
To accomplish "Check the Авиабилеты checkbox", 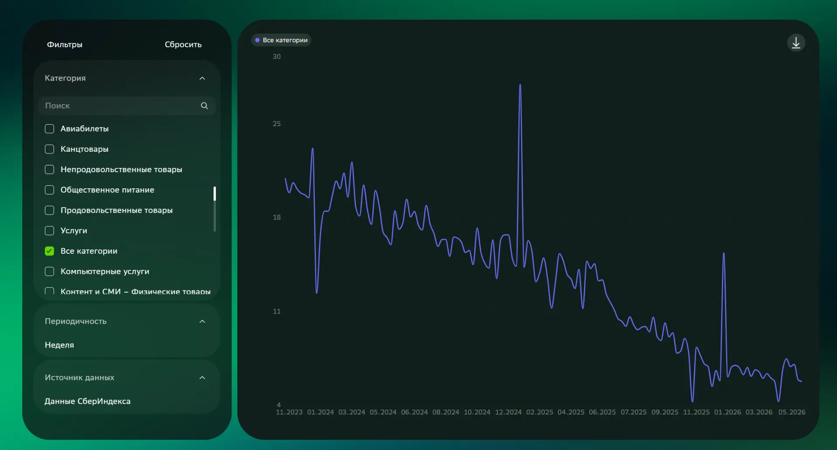I will pyautogui.click(x=50, y=129).
